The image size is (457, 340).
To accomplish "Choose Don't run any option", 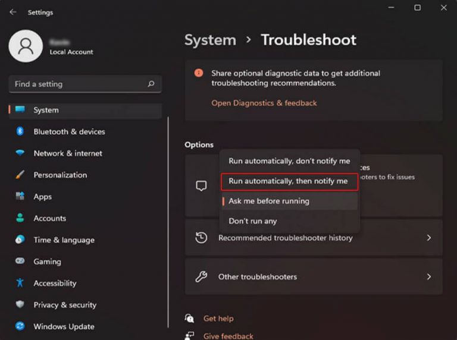I will pos(289,221).
